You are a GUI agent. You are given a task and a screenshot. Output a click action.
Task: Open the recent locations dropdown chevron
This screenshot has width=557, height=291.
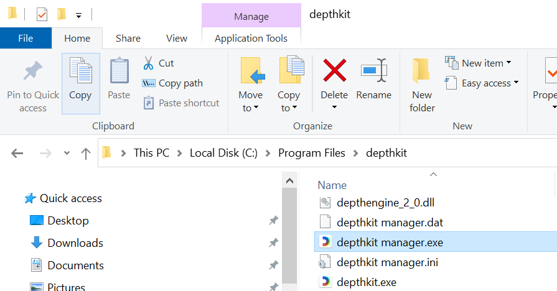click(67, 154)
